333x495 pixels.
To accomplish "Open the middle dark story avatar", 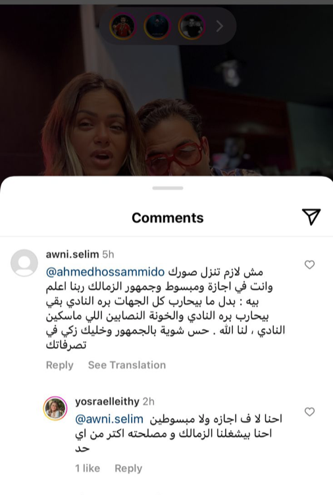I will tap(157, 26).
